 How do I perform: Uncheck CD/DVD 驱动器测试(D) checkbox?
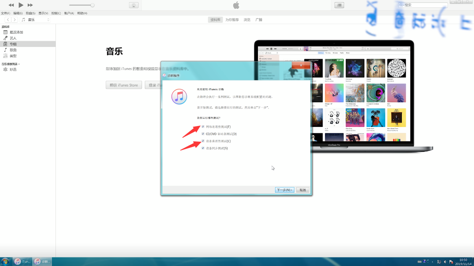[203, 134]
